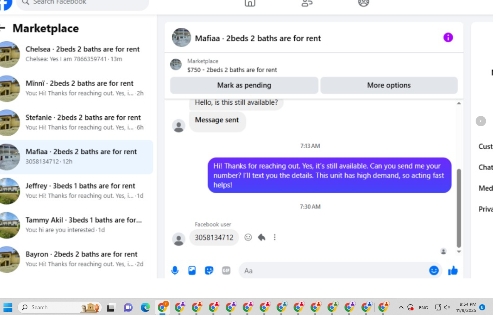Select the highlighted Mafiaa conversation row
This screenshot has height=315, width=493.
pos(76,157)
